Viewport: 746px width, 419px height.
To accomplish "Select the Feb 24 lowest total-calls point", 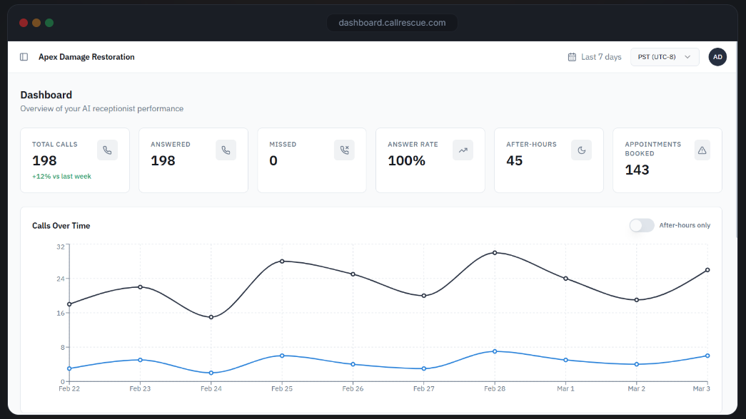I will click(211, 317).
